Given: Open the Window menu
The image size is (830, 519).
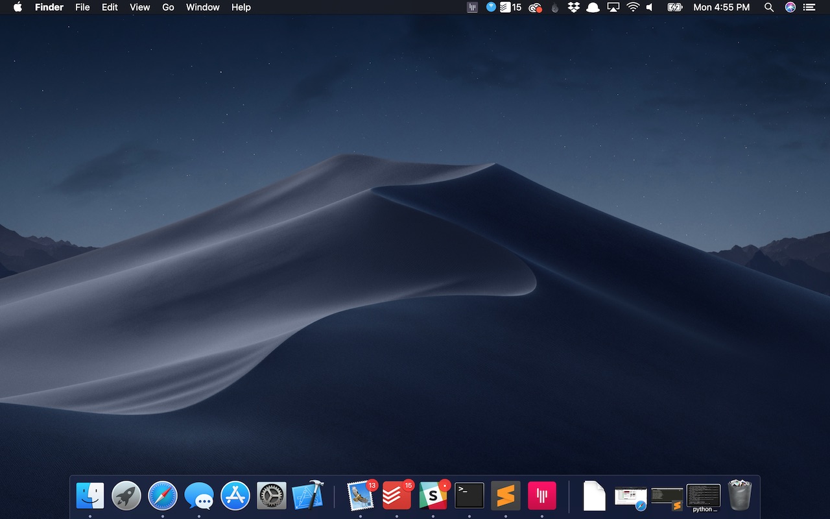Looking at the screenshot, I should tap(202, 7).
